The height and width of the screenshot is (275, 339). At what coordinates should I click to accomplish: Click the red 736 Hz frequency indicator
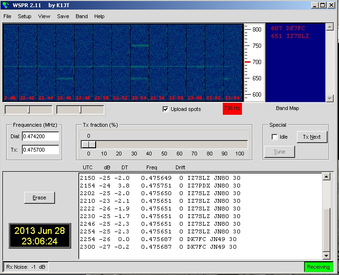232,109
